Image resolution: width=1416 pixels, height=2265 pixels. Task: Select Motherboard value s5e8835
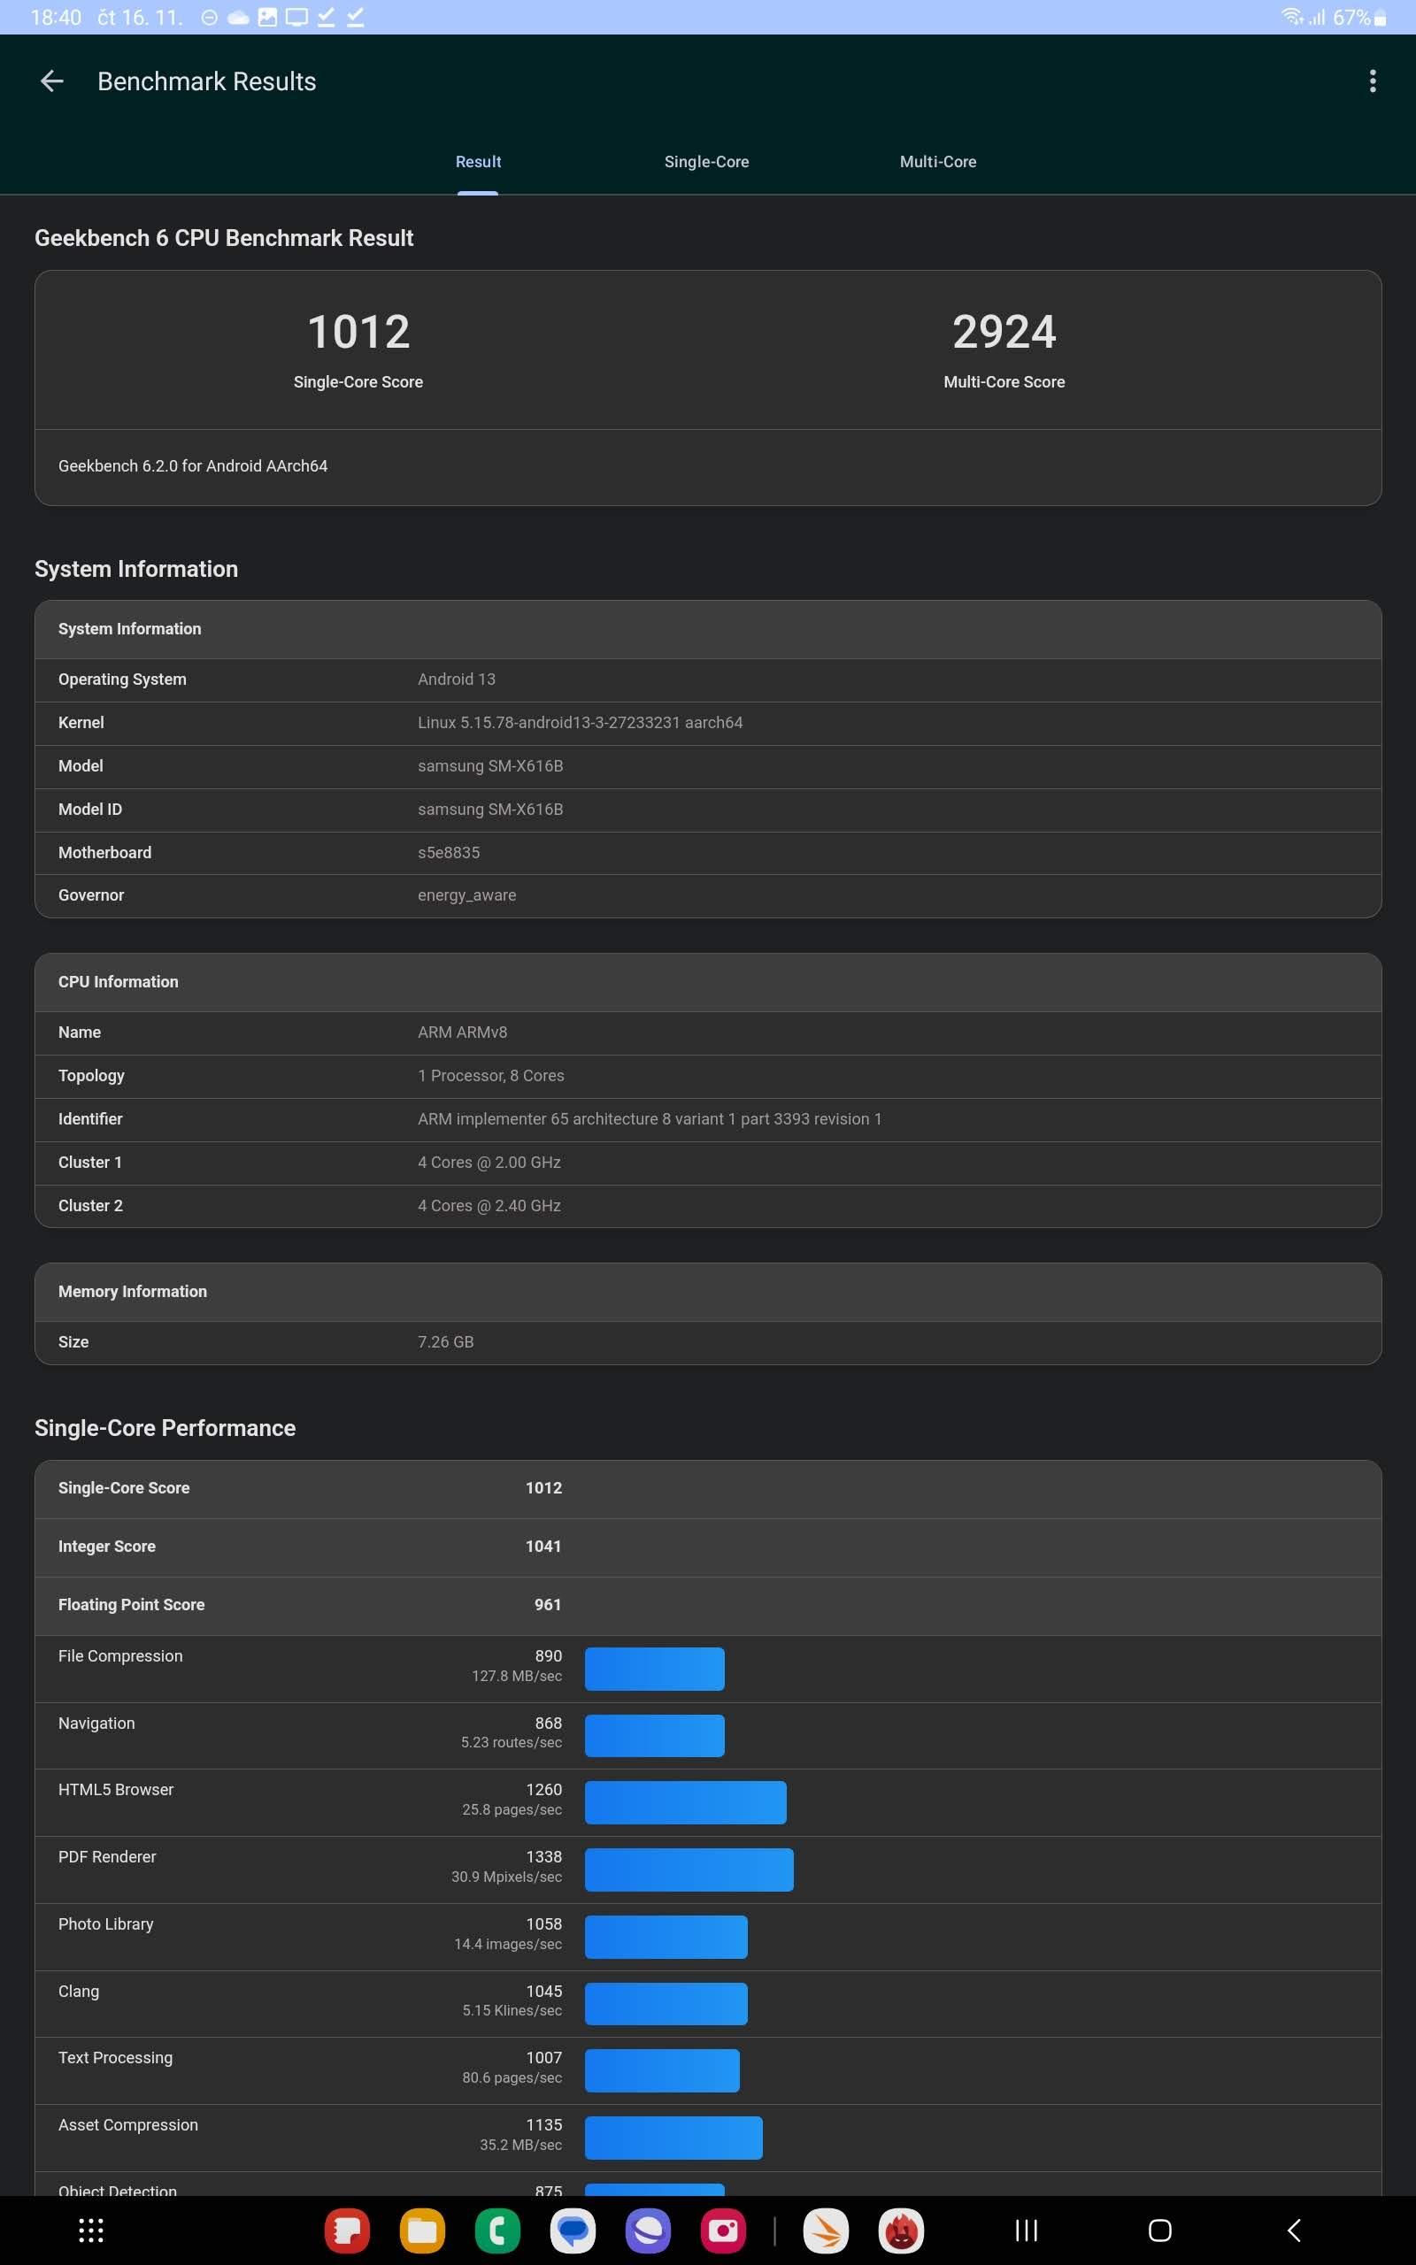(449, 852)
